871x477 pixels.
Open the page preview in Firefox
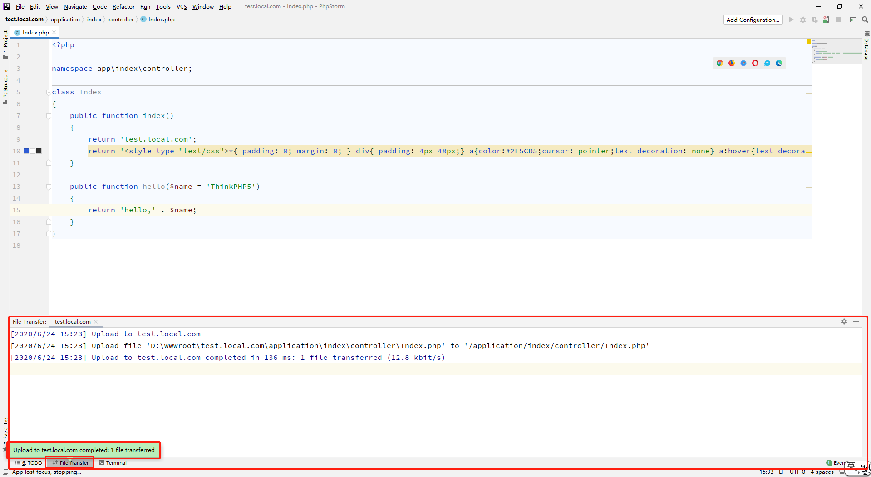point(732,63)
